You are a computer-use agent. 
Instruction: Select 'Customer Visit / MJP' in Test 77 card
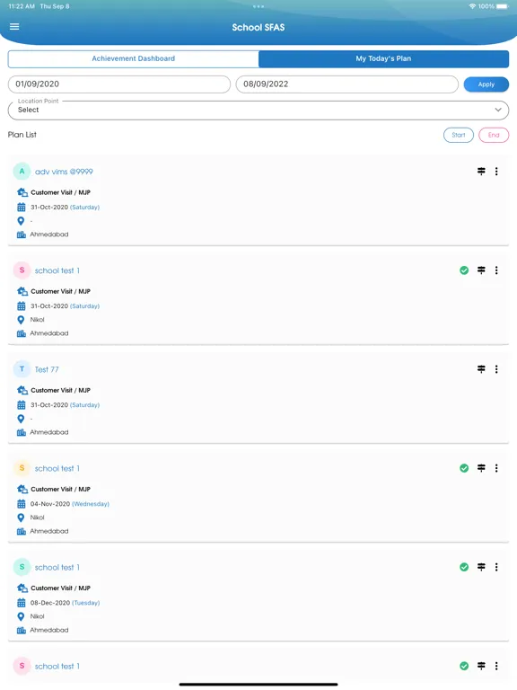(60, 390)
